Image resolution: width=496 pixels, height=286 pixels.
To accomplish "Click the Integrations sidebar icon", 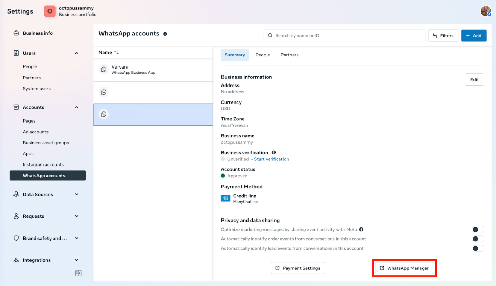I will [16, 260].
